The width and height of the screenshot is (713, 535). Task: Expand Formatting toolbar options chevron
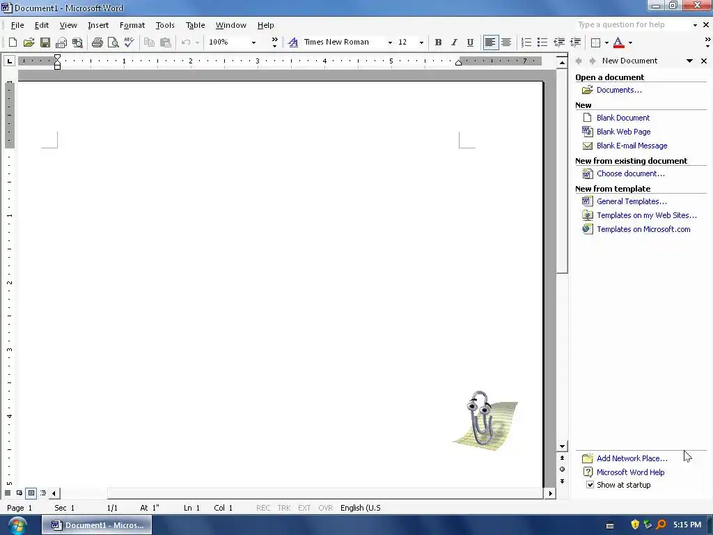pos(707,42)
